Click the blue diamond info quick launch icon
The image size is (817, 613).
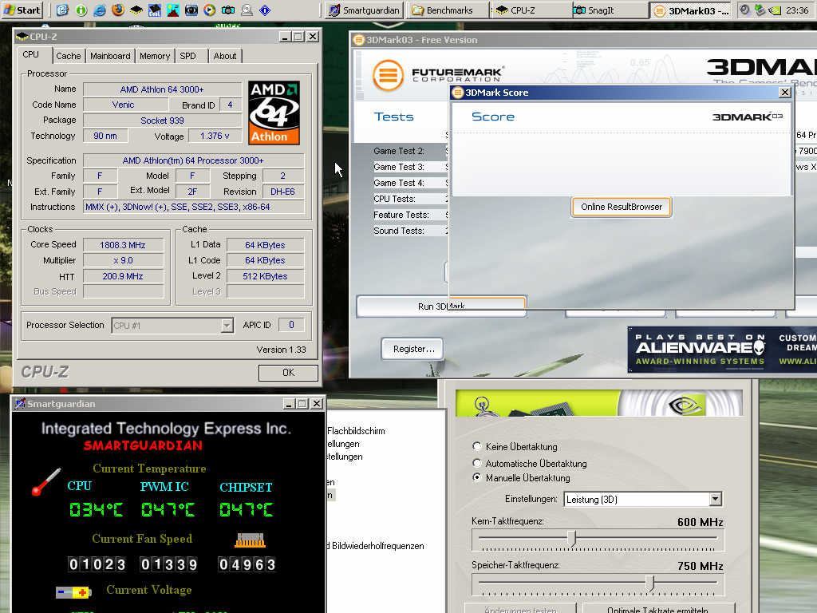point(265,10)
